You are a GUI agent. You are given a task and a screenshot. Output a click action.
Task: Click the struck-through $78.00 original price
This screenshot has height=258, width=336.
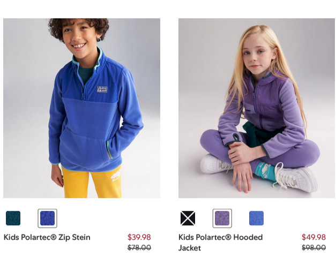pos(139,247)
